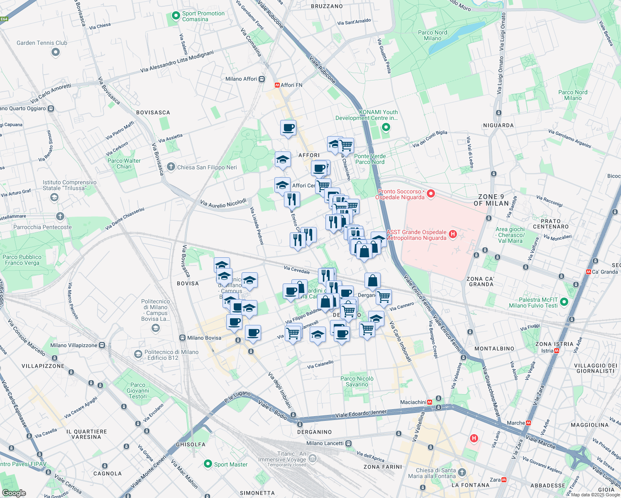Click the Affori FN metro icon
621x498 pixels.
tap(277, 85)
